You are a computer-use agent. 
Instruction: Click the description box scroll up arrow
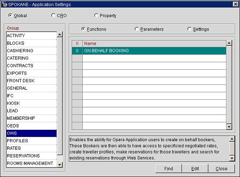pos(232,139)
